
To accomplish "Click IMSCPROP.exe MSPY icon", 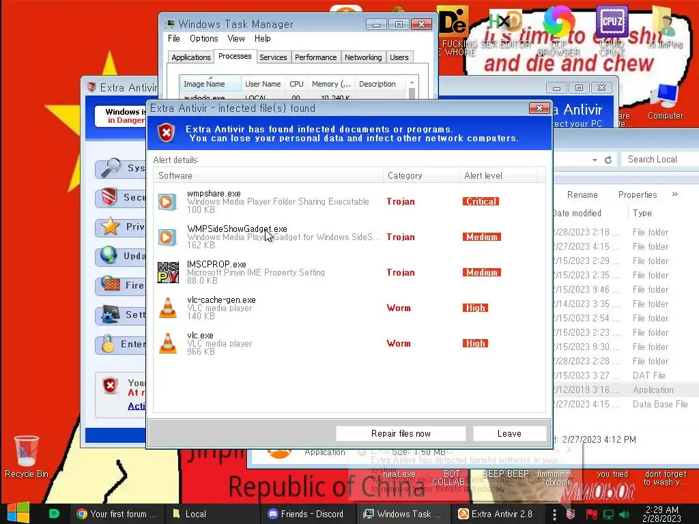I will (x=168, y=273).
